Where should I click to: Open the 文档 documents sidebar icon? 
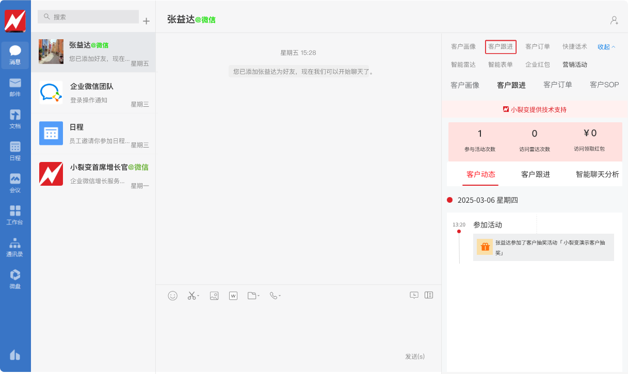click(x=15, y=119)
